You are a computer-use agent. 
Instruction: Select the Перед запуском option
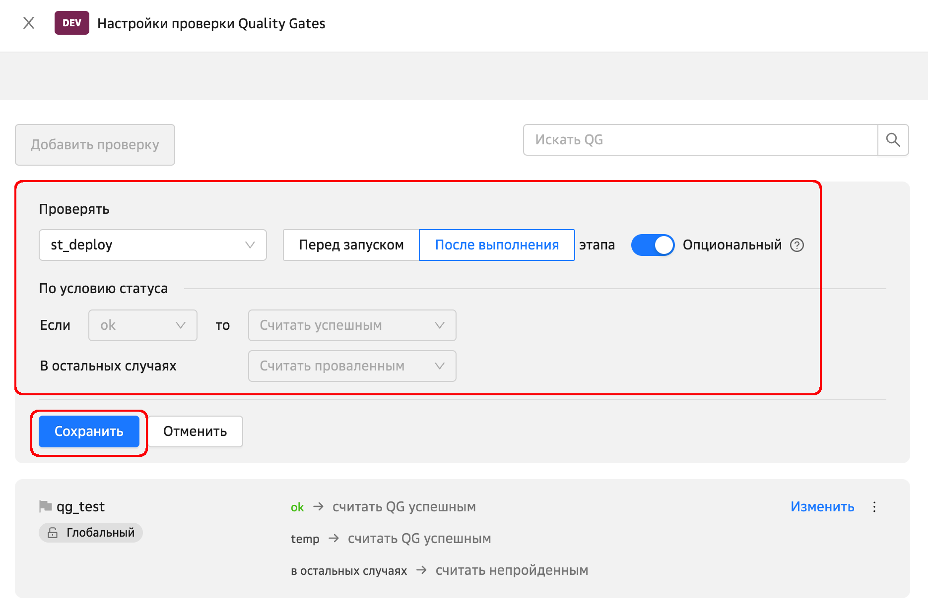tap(351, 245)
